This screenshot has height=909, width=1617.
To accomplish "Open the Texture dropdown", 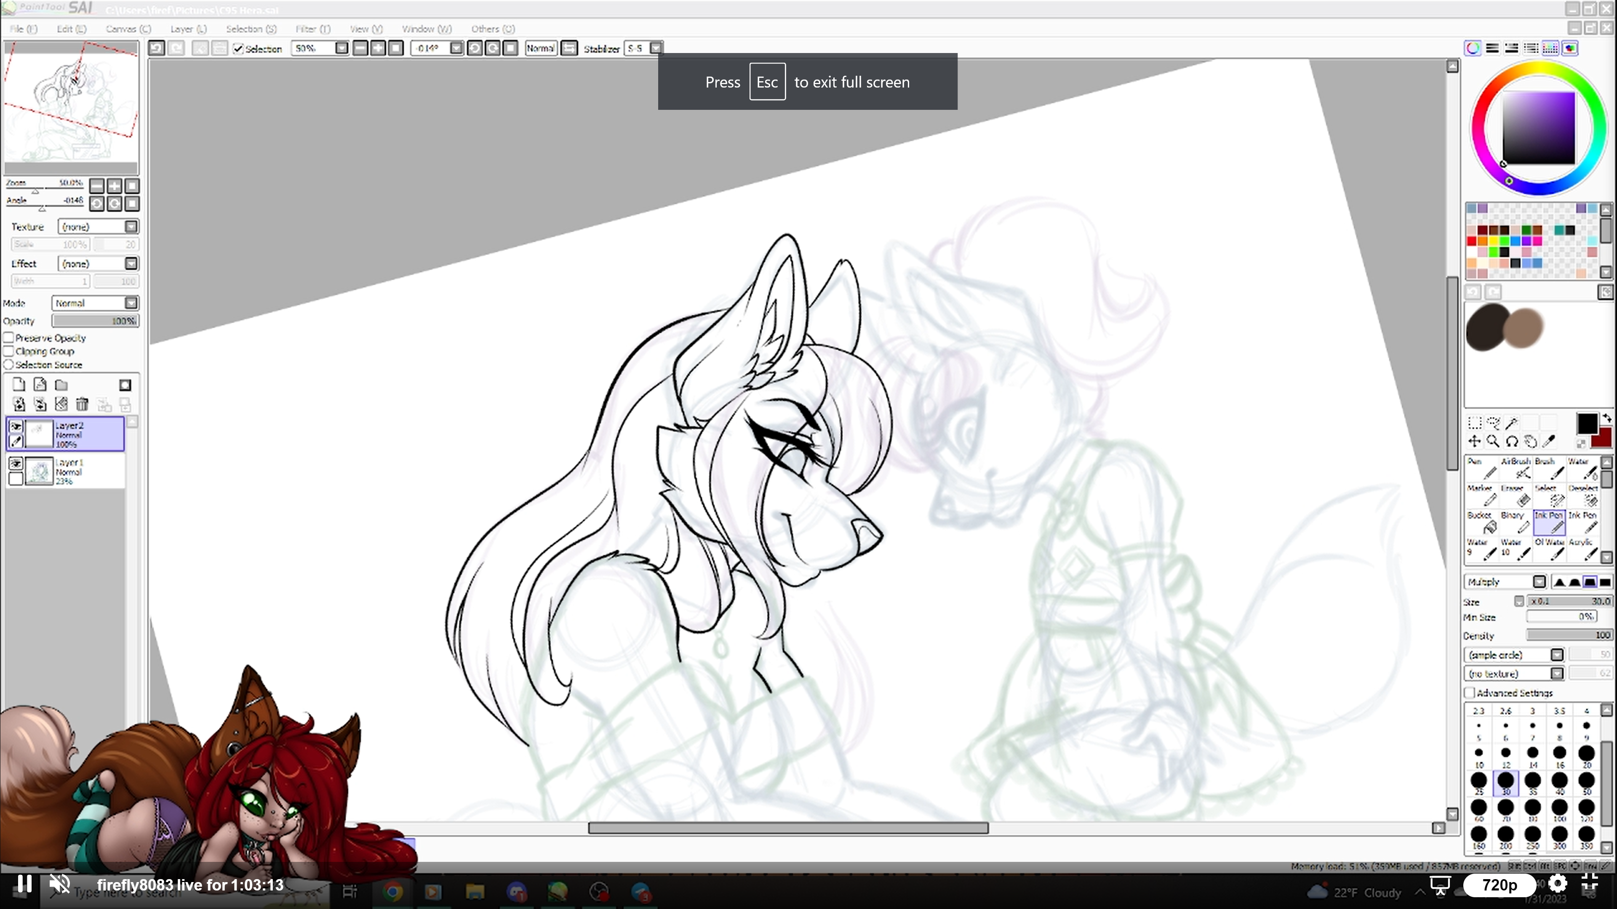I will [98, 226].
